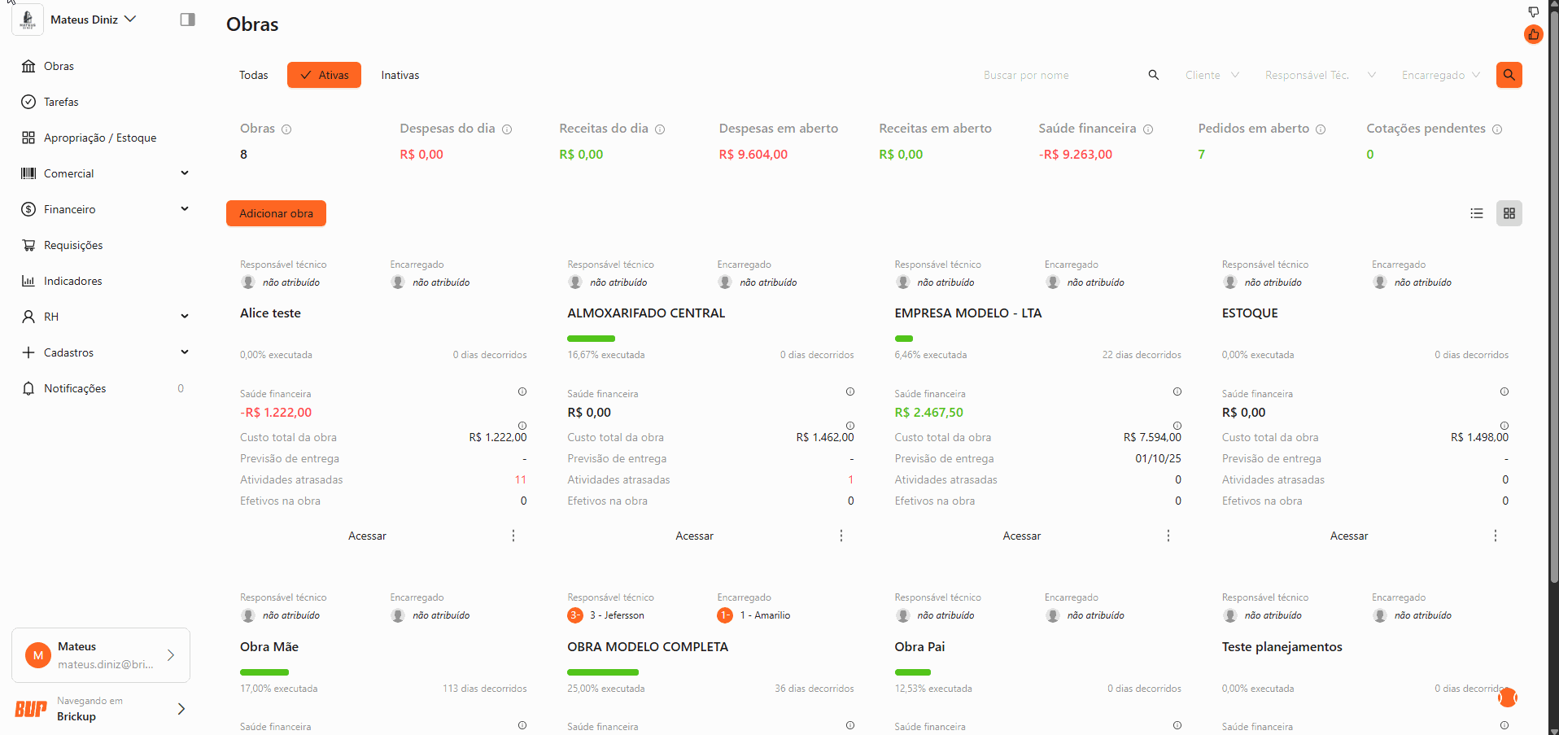Select the Inativas filter tab
Screen dimensions: 1559x735
click(400, 75)
